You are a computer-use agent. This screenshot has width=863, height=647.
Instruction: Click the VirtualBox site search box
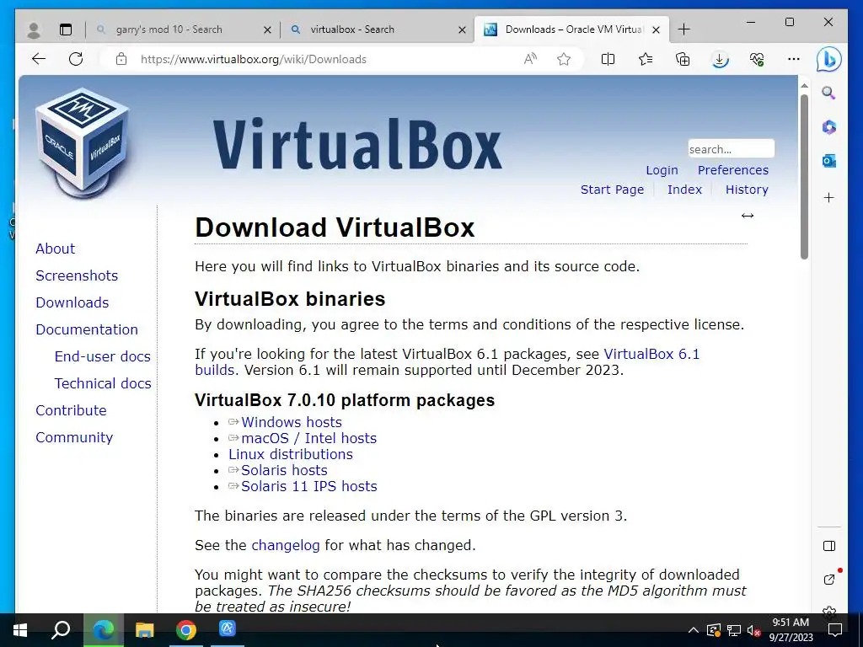pyautogui.click(x=731, y=149)
